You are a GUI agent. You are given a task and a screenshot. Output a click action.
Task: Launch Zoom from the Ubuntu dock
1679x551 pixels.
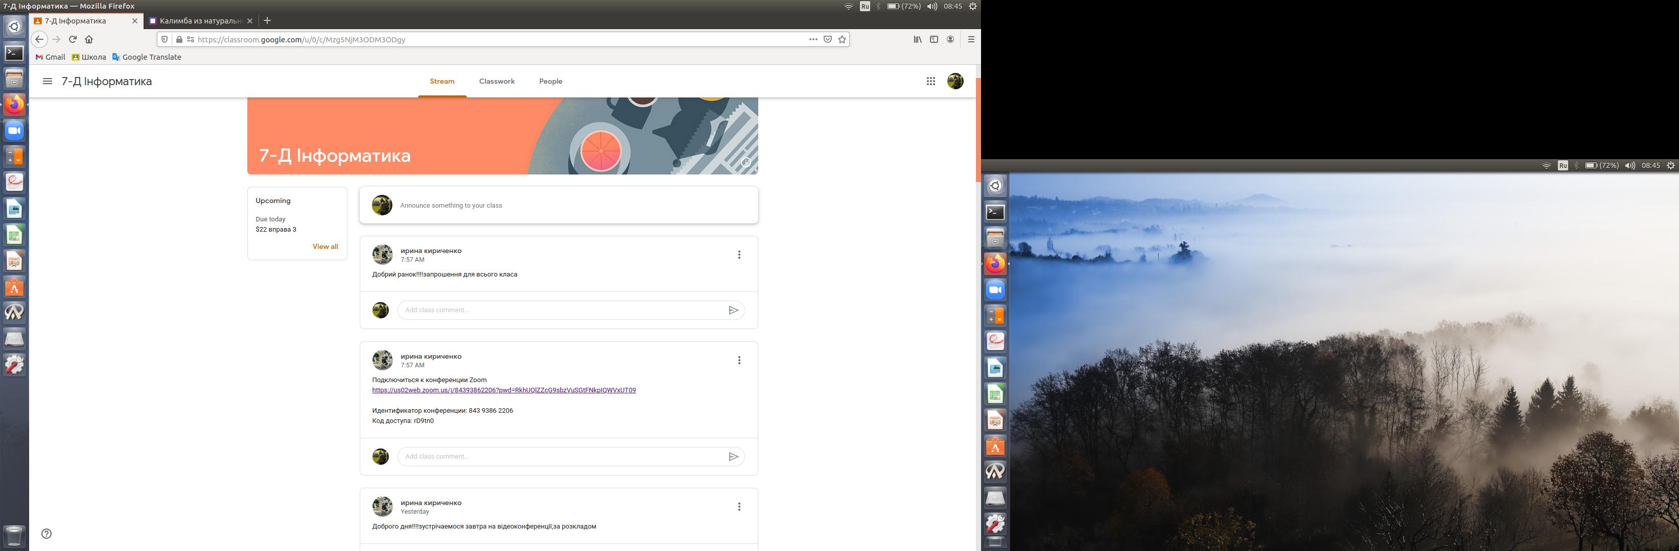coord(14,131)
